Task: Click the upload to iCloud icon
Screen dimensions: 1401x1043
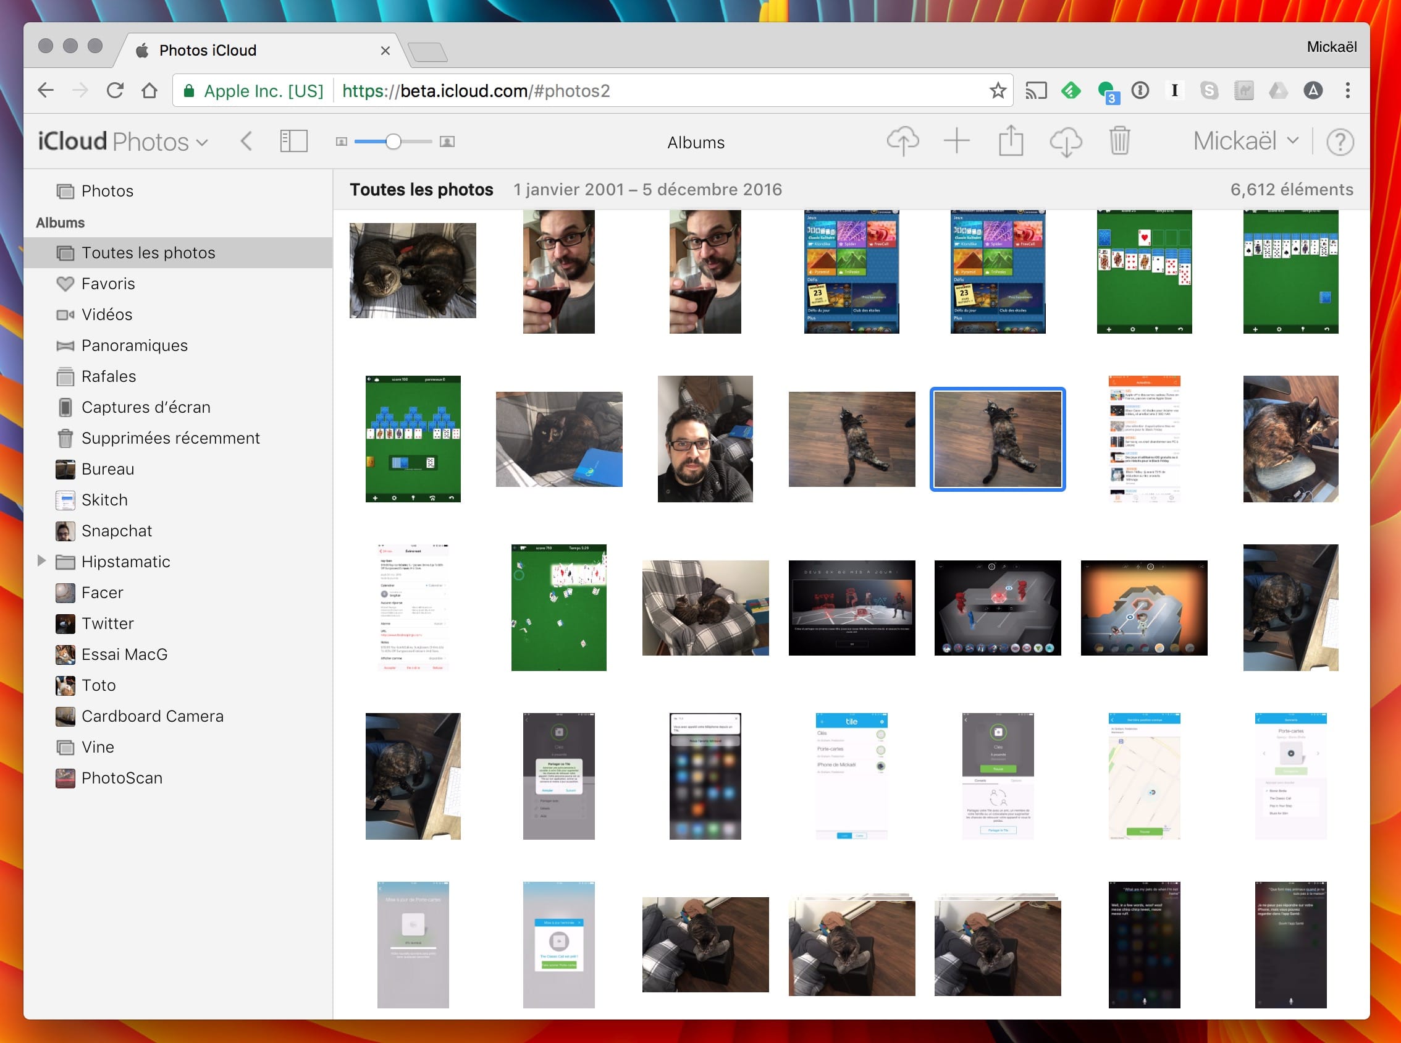Action: 904,141
